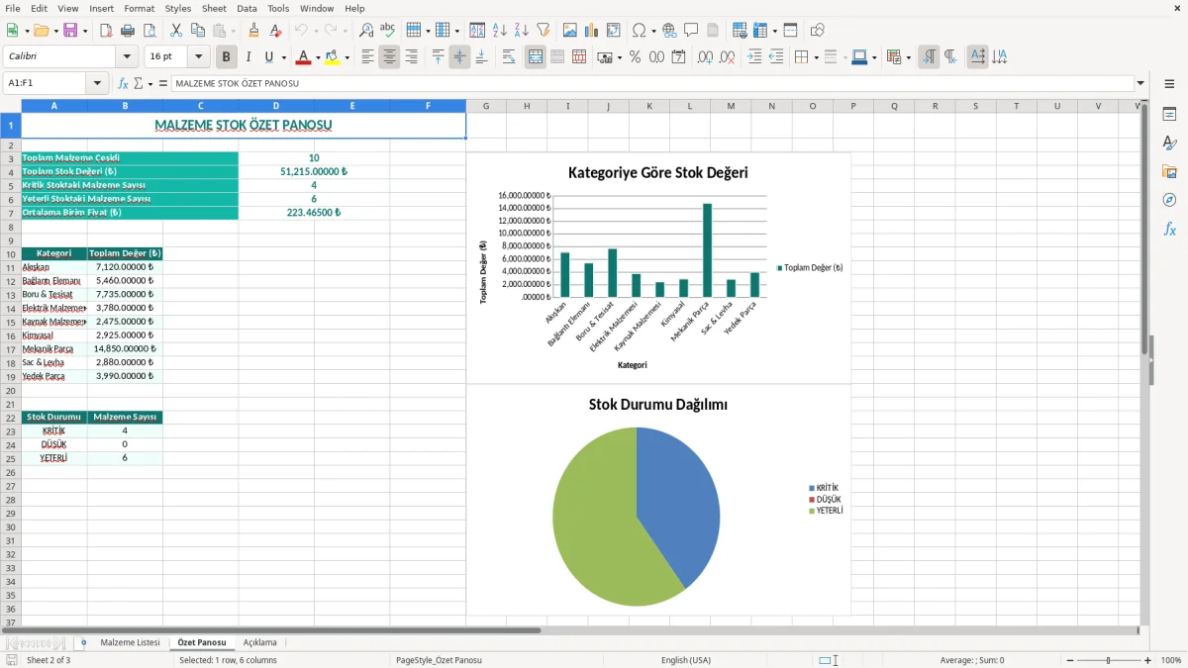Switch to Malzeme Listesi sheet tab

(130, 642)
